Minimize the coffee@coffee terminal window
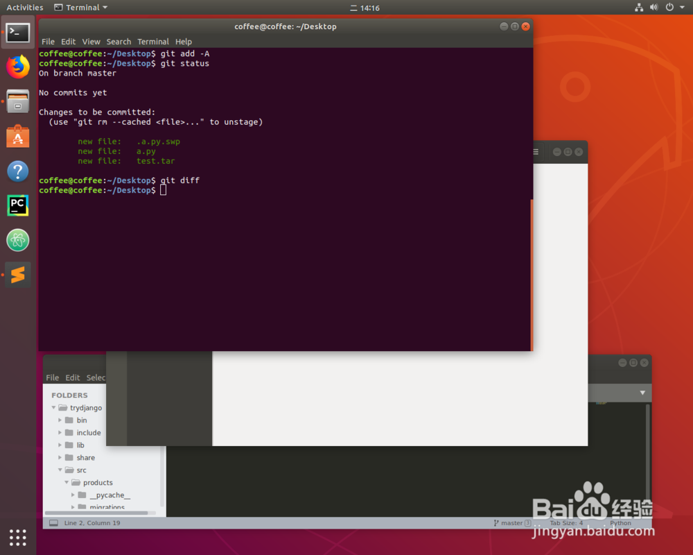Image resolution: width=693 pixels, height=555 pixels. pos(503,26)
